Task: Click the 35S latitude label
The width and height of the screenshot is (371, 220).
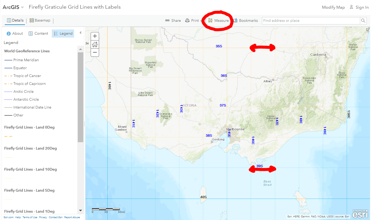Action: pos(219,46)
